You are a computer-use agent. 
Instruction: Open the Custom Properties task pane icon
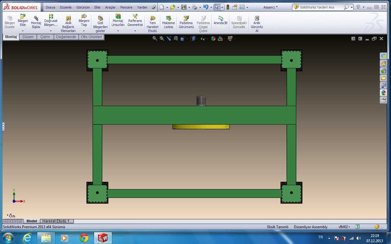(x=383, y=100)
